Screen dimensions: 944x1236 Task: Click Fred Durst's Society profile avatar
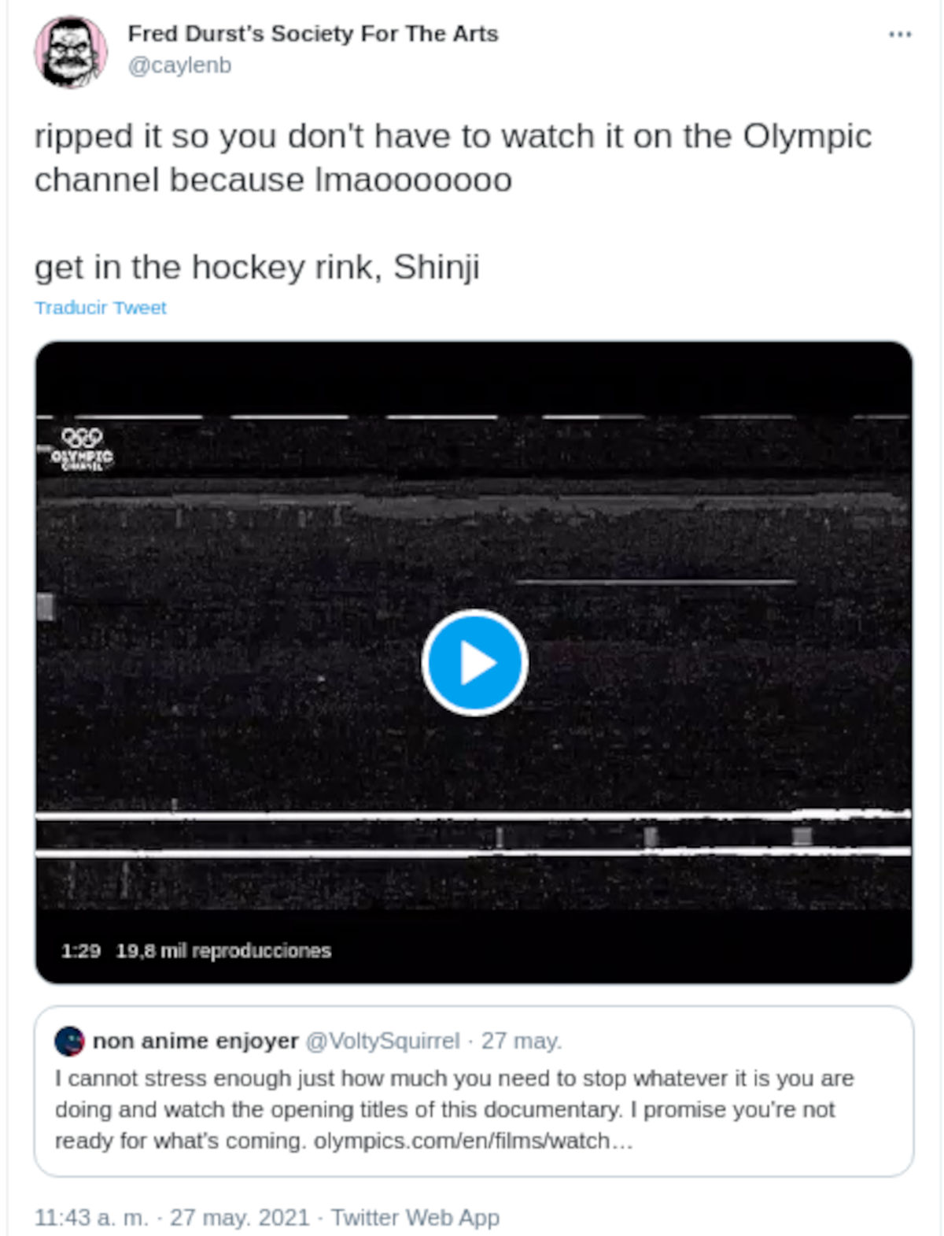71,52
